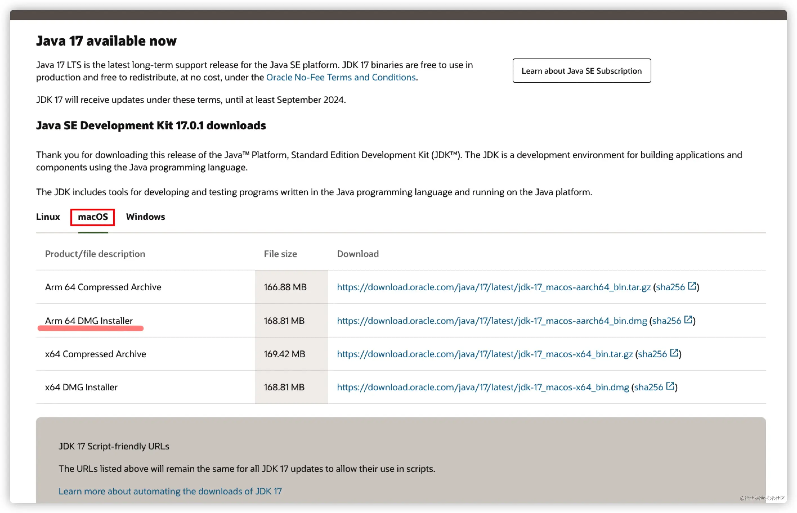Open sha256 link for Arm 64 DMG Installer
This screenshot has height=513, width=797.
667,321
